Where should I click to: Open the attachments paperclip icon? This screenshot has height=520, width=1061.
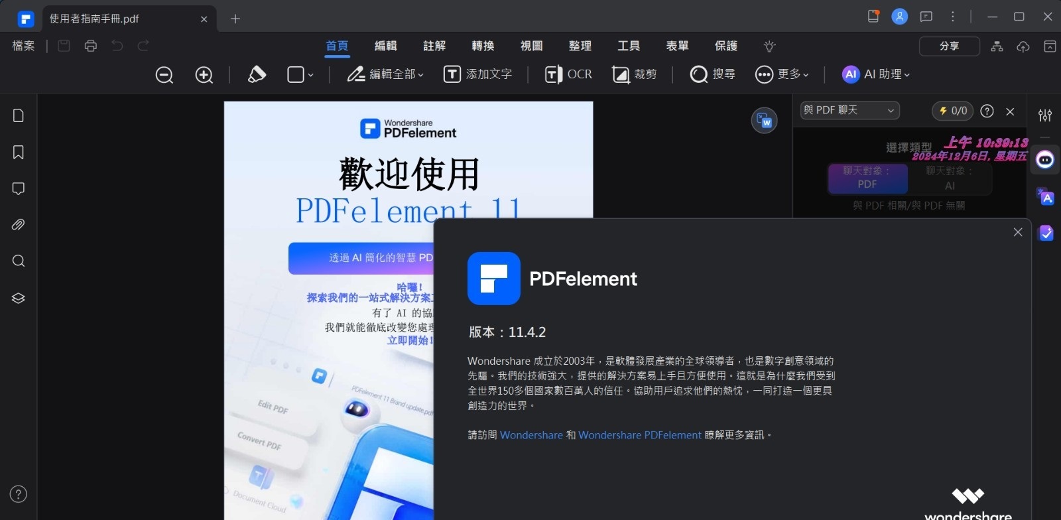19,225
